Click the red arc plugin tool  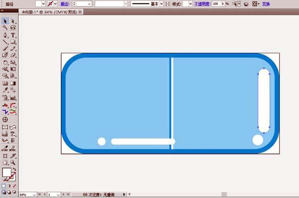coord(13,105)
